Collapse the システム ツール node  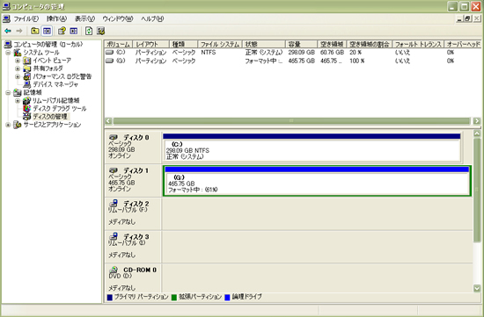click(8, 53)
